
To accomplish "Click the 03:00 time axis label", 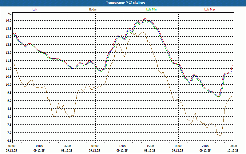I will (x=40, y=146).
